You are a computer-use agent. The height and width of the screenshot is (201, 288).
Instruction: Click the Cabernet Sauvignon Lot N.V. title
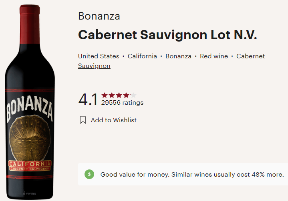coord(167,35)
